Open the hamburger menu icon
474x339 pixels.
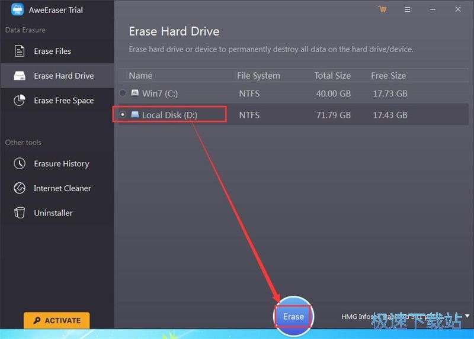coord(407,9)
